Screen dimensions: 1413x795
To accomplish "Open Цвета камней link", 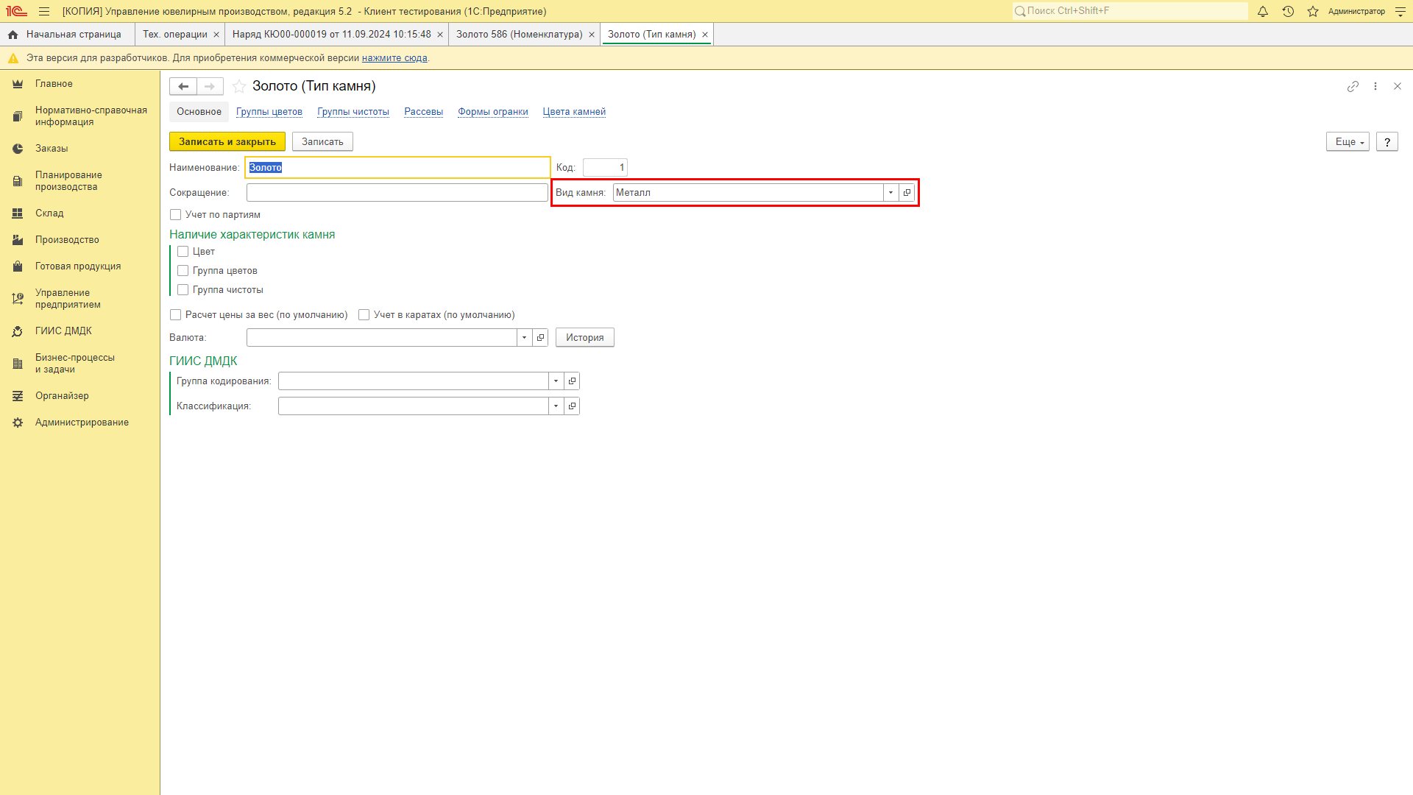I will (574, 112).
